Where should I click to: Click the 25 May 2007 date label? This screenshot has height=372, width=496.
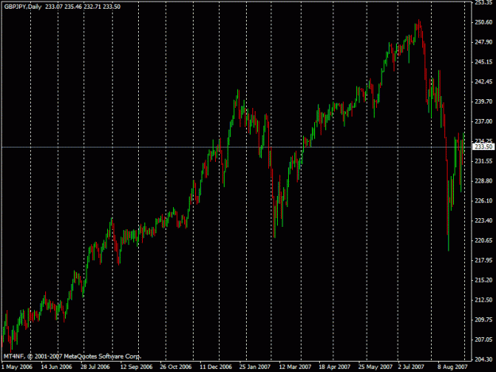375,367
